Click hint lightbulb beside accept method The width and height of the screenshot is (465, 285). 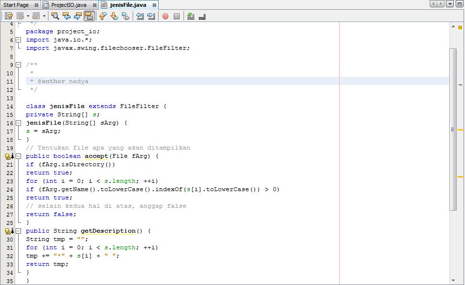click(x=8, y=156)
